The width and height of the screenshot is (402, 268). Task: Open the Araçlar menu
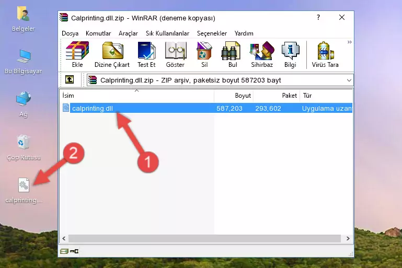click(128, 33)
